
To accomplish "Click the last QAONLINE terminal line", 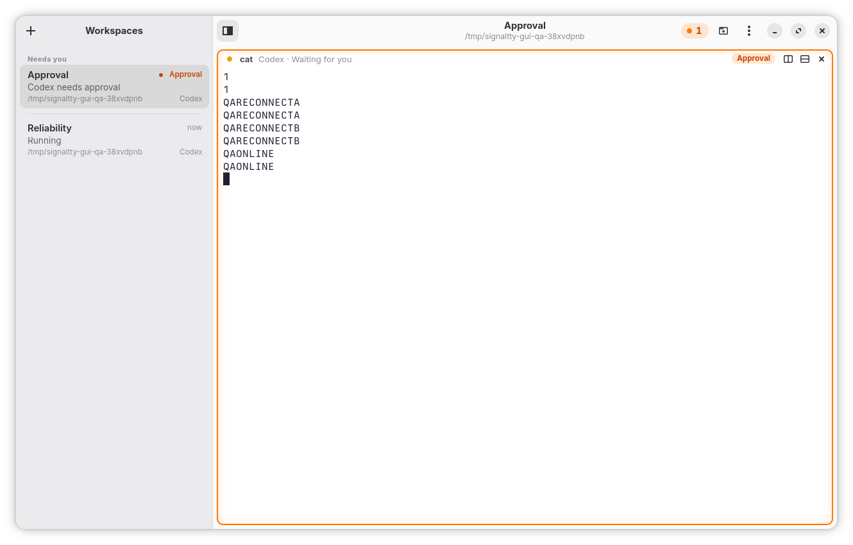I will pos(249,167).
